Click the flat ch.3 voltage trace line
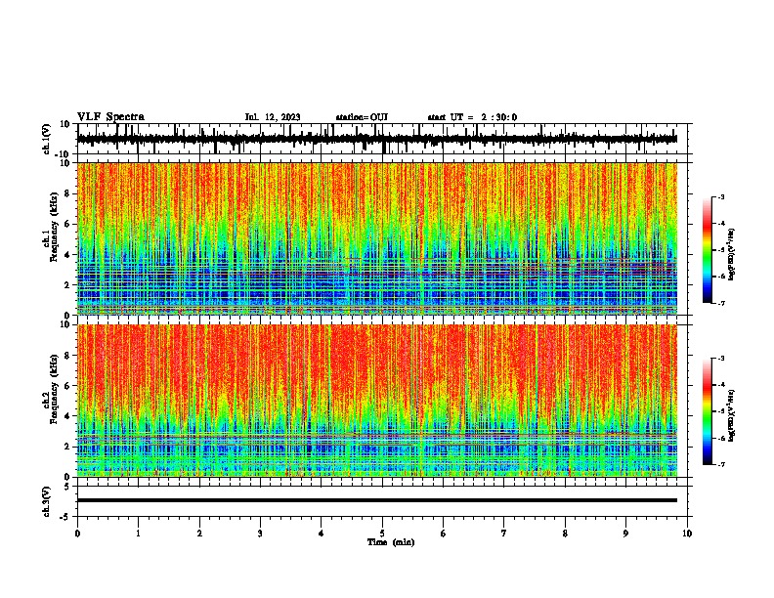 [377, 500]
